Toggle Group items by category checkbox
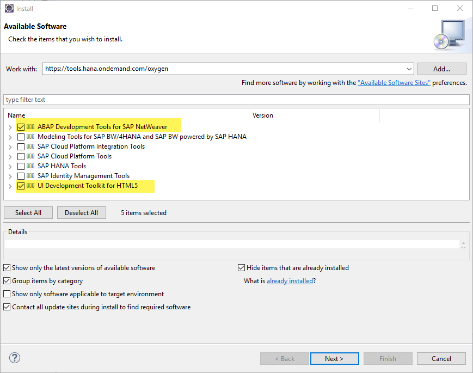 (7, 280)
